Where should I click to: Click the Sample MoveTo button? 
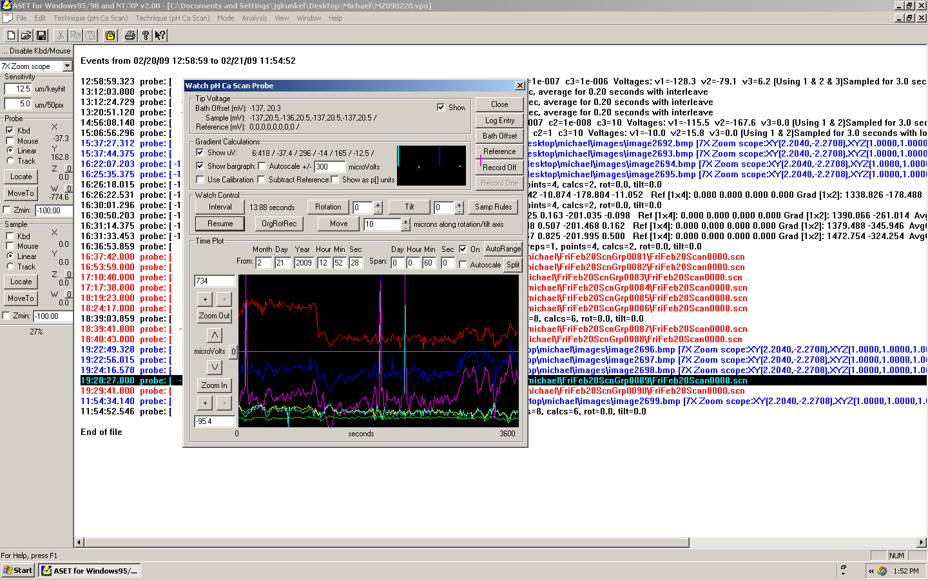(21, 298)
